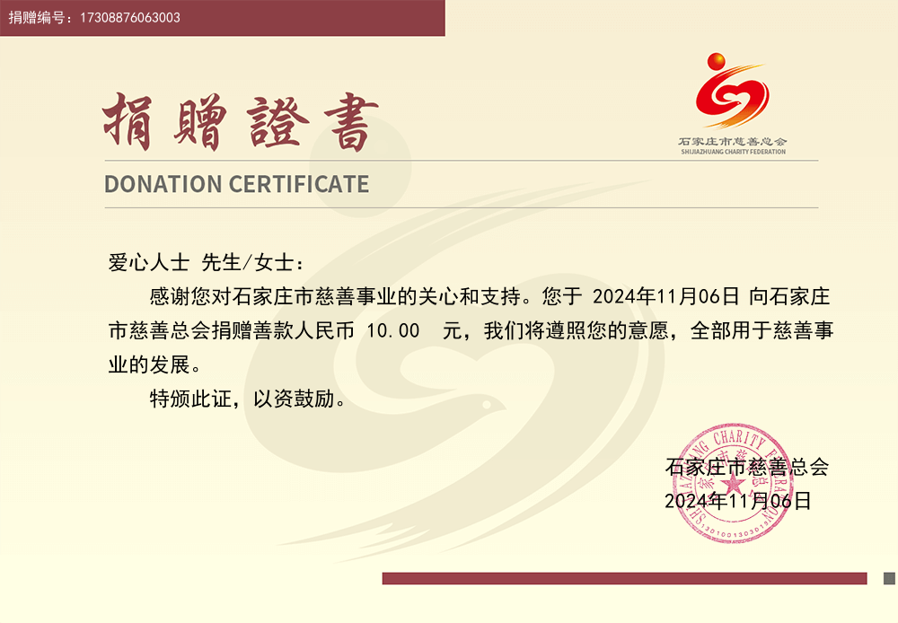Select the donation amount 10.00
The image size is (898, 623).
[393, 330]
